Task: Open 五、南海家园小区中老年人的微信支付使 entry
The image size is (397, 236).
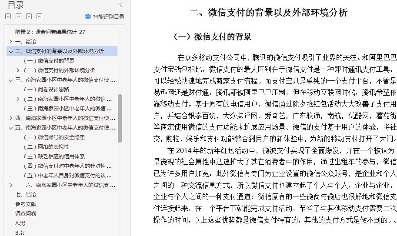Action: point(65,128)
